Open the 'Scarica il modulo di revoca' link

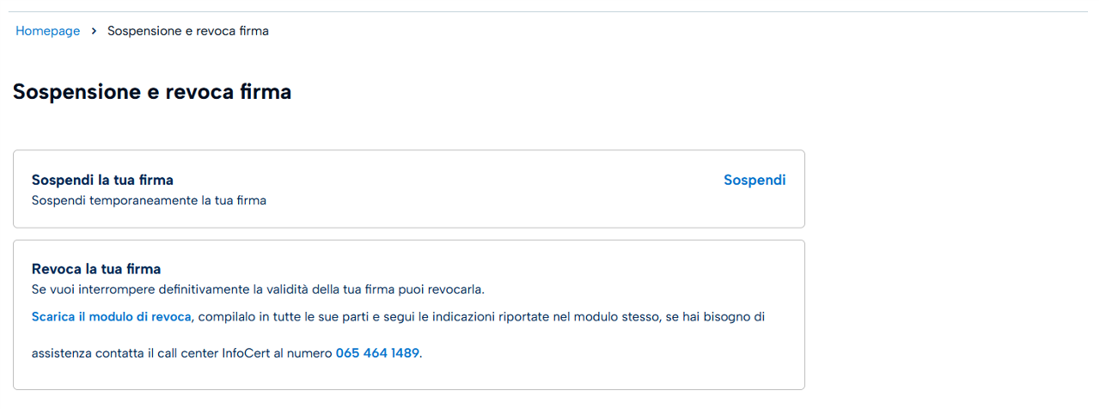pos(111,317)
